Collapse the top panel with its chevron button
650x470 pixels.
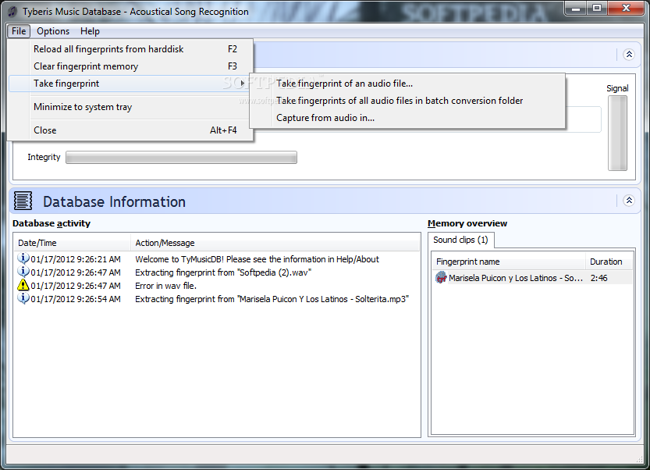(x=629, y=55)
